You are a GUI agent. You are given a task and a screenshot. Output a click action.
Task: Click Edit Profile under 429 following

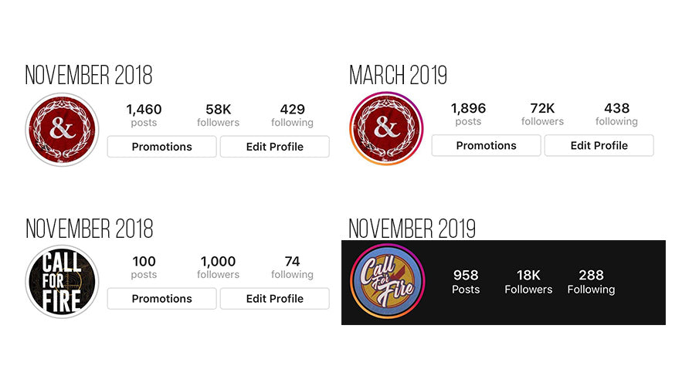coord(274,147)
